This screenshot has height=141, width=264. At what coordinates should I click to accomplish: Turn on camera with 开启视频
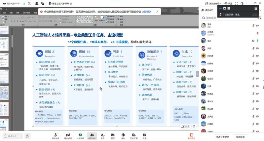coord(67,135)
